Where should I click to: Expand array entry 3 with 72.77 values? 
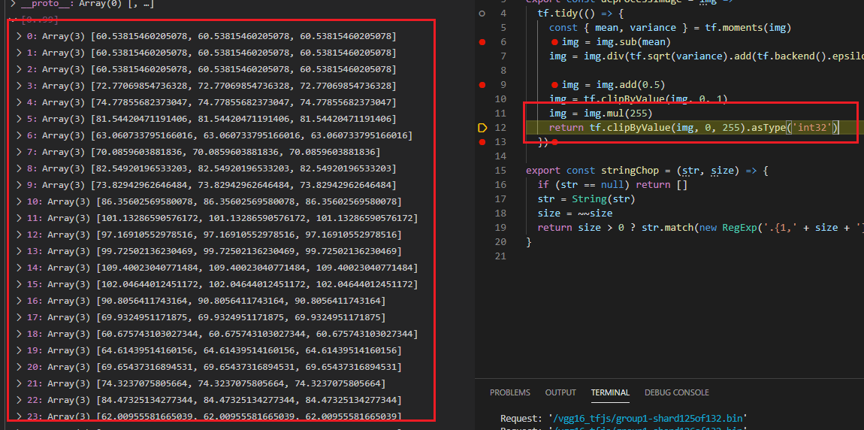(x=20, y=86)
